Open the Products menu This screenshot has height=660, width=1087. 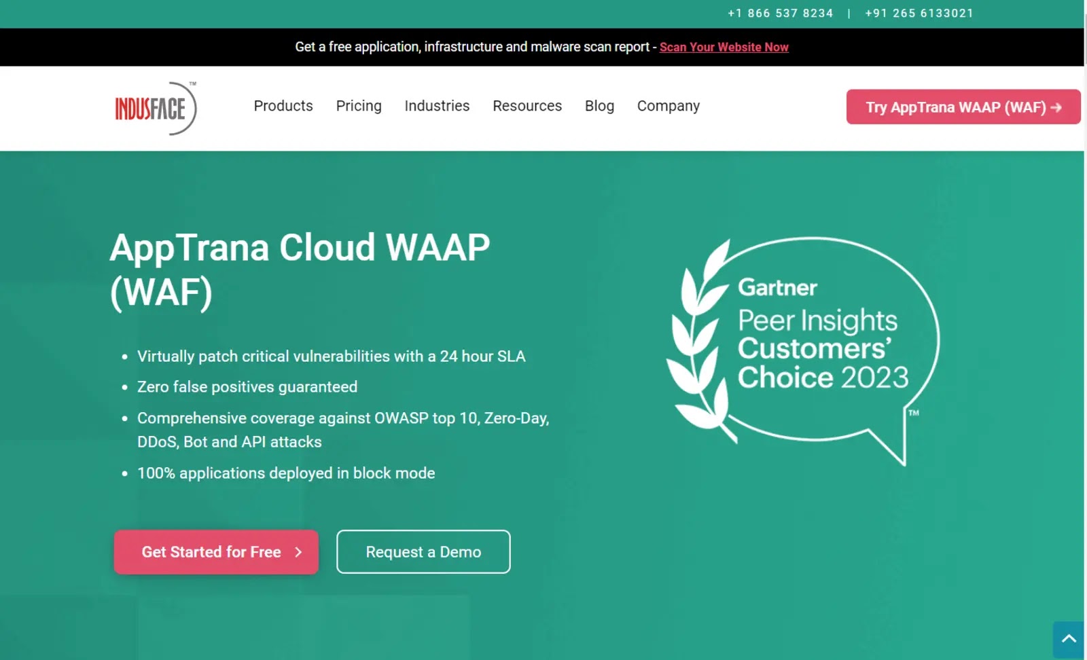pos(283,106)
